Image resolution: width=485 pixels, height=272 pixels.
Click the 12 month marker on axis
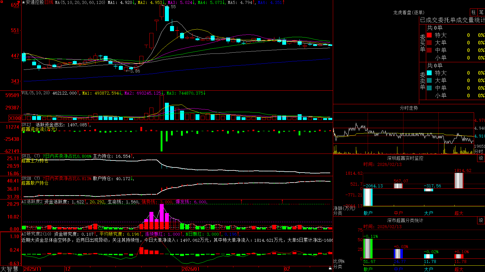(x=68, y=269)
